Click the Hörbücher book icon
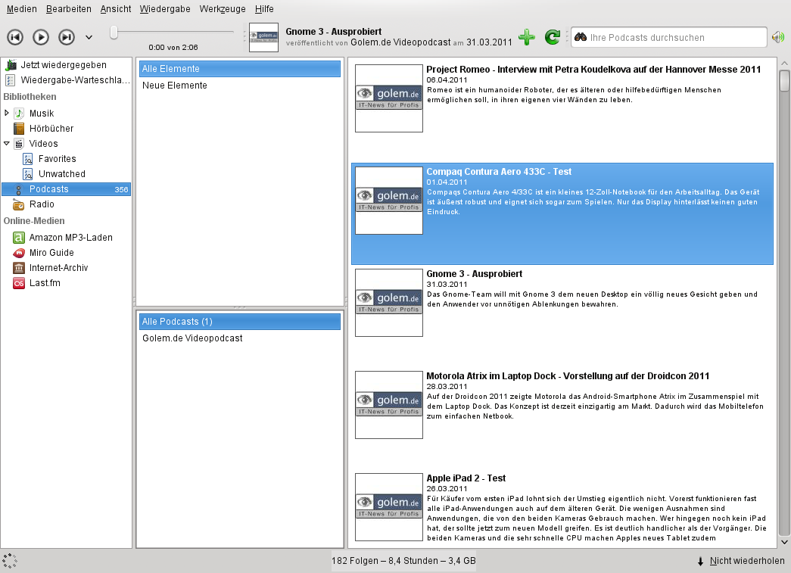Viewport: 791px width, 573px height. (x=19, y=129)
